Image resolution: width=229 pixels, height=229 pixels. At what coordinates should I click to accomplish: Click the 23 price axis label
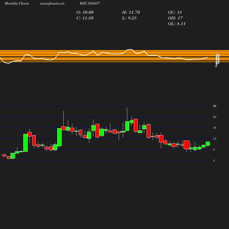pos(214,117)
